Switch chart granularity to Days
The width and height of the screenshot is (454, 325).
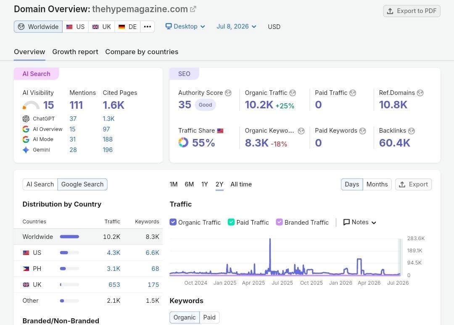click(352, 184)
